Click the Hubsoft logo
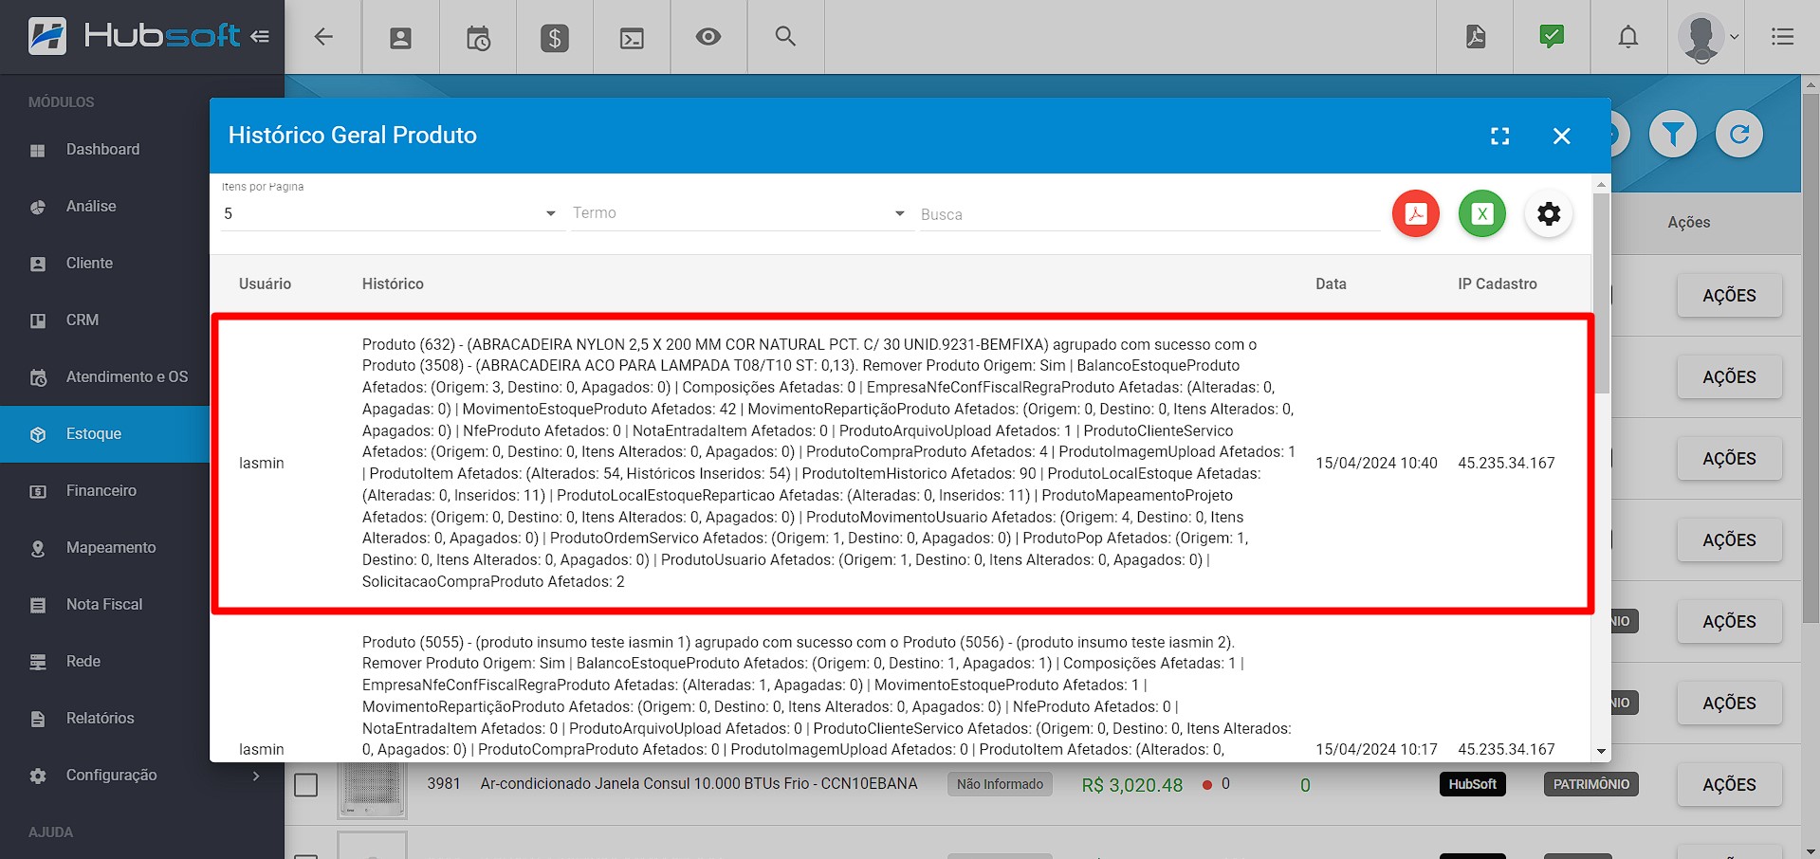The width and height of the screenshot is (1820, 859). point(135,36)
